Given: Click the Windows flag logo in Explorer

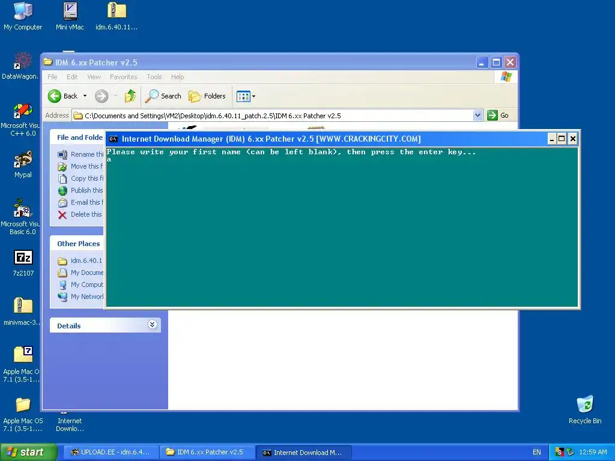Looking at the screenshot, I should pyautogui.click(x=506, y=76).
